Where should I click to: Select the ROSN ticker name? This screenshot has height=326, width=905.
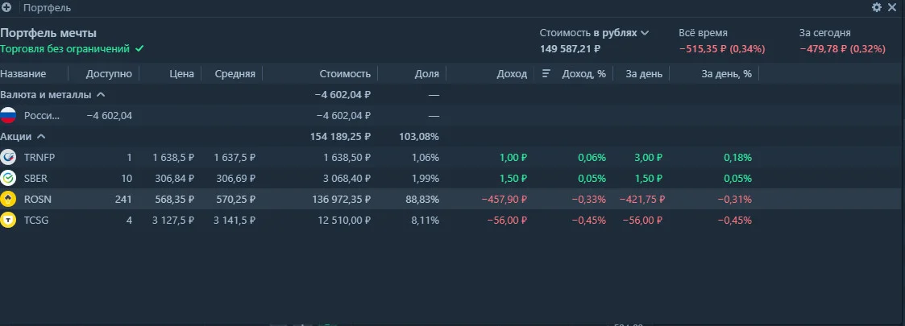(38, 200)
